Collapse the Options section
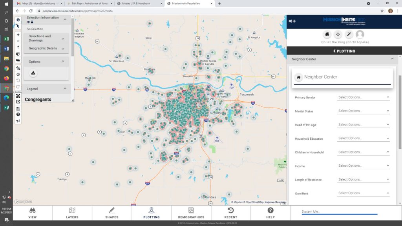The height and width of the screenshot is (226, 402). click(63, 61)
